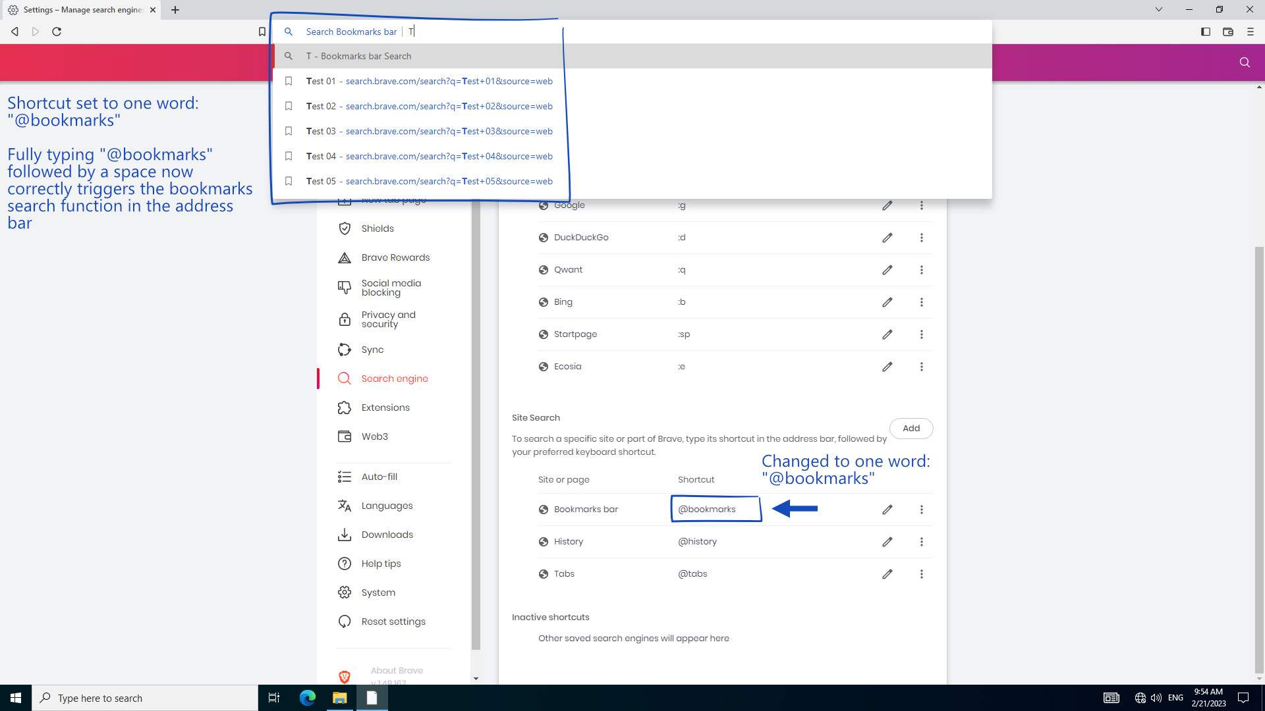Viewport: 1265px width, 711px height.
Task: Open the tab search dropdown
Action: (x=1158, y=9)
